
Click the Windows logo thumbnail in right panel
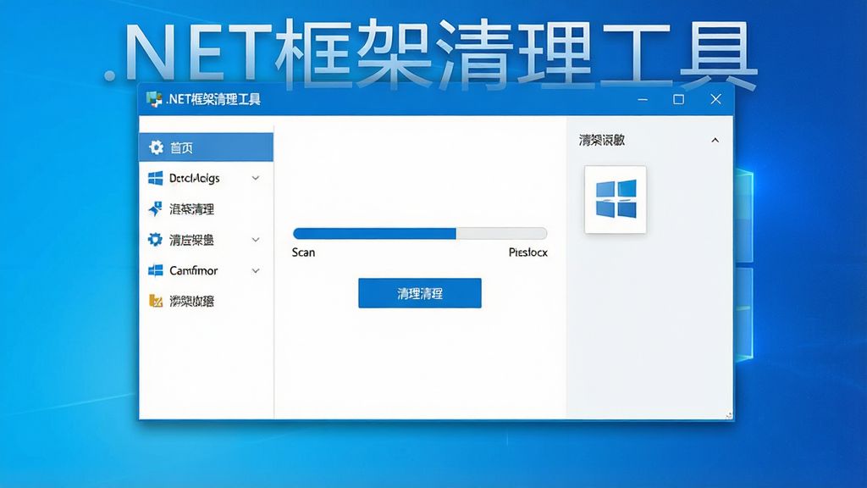coord(616,199)
